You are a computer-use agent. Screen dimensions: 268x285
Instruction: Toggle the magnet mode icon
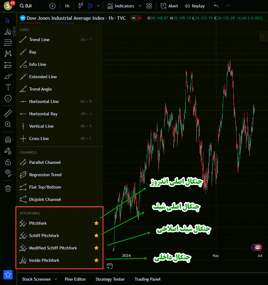pyautogui.click(x=8, y=140)
